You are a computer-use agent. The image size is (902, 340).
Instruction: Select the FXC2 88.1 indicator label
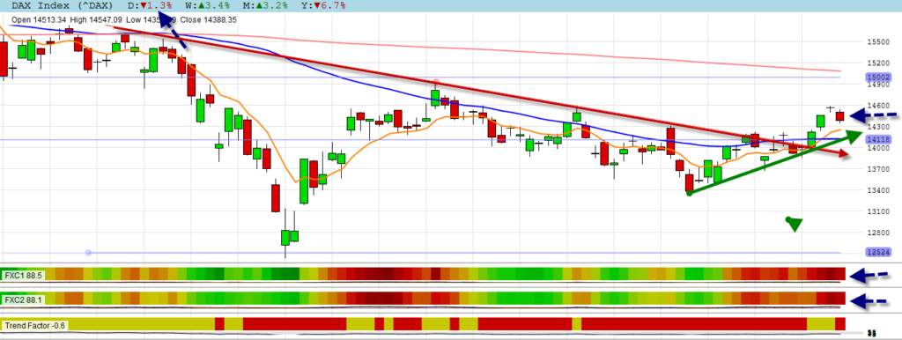tap(24, 300)
